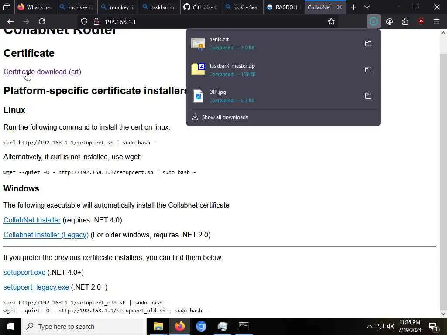Show OIP.jpg in its folder

pos(368,96)
